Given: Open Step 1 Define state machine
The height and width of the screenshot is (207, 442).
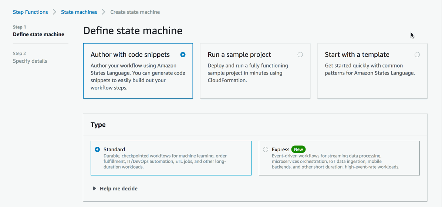Looking at the screenshot, I should (38, 35).
